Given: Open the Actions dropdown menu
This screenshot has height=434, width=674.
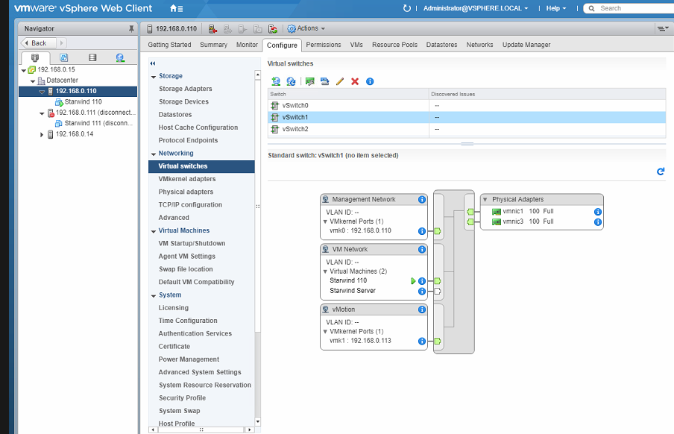Looking at the screenshot, I should [x=306, y=28].
